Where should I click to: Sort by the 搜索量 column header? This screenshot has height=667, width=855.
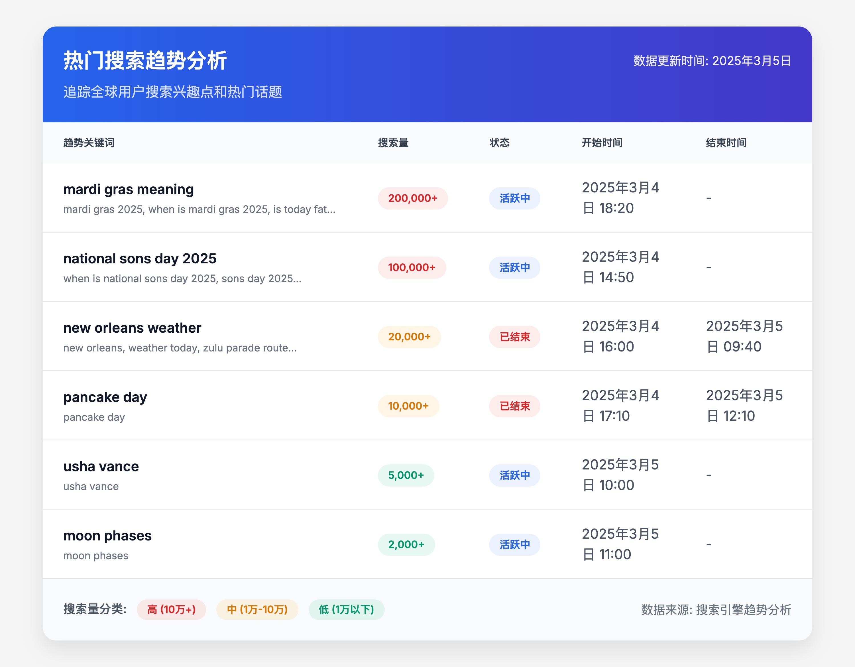(x=393, y=143)
